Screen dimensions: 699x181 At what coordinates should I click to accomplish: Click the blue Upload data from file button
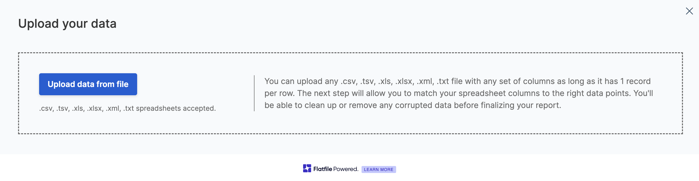(x=88, y=84)
